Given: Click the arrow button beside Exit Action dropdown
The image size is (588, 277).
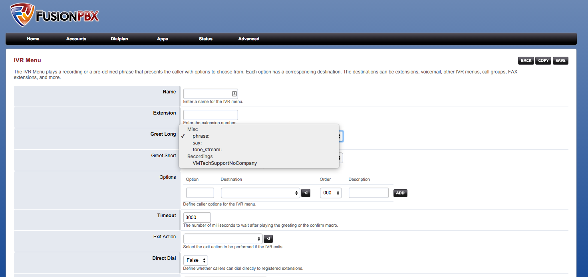Looking at the screenshot, I should pyautogui.click(x=268, y=239).
